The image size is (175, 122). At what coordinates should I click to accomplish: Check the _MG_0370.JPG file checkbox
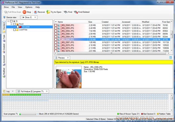pos(56,45)
